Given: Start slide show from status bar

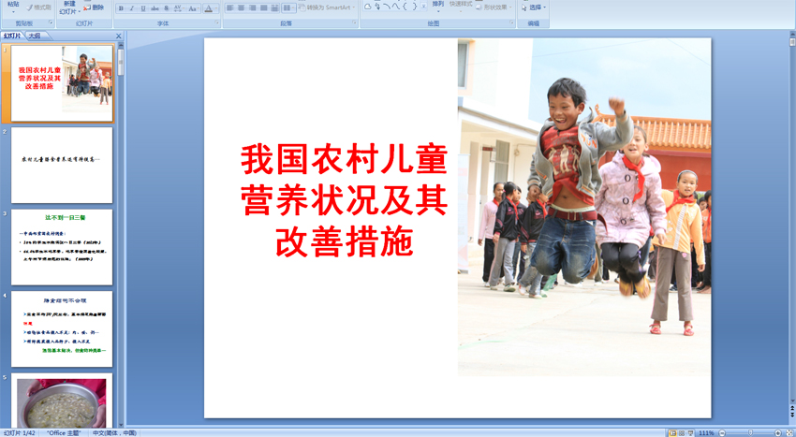Looking at the screenshot, I should [690, 433].
